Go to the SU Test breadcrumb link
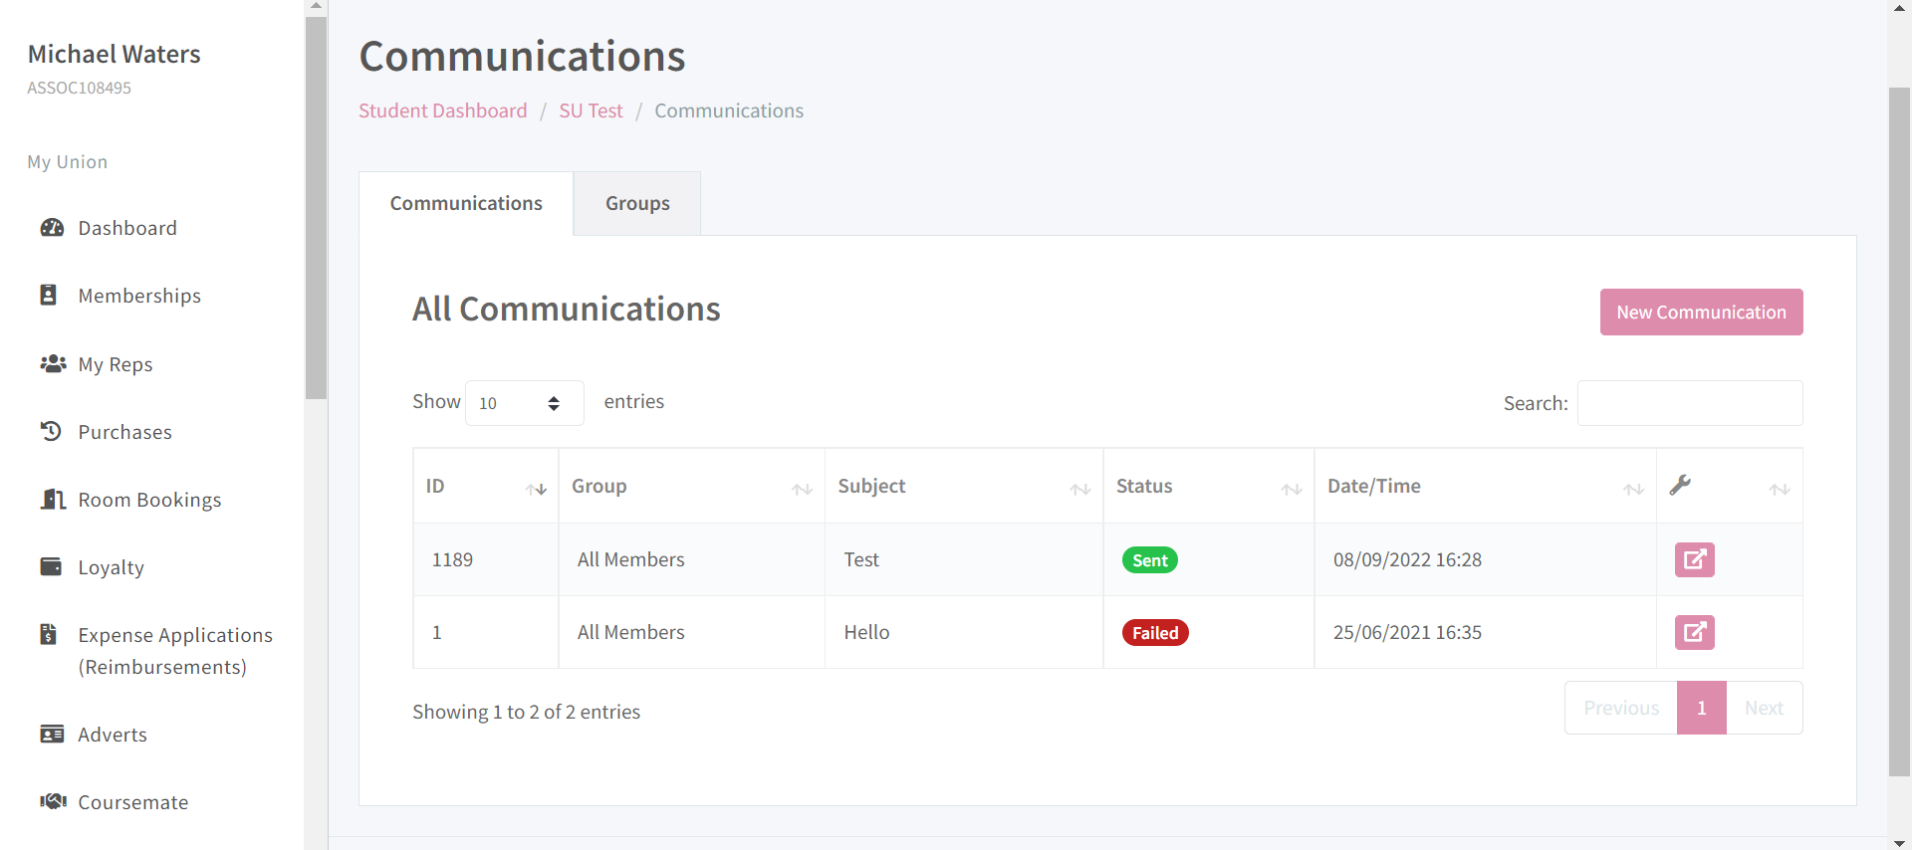 click(591, 110)
